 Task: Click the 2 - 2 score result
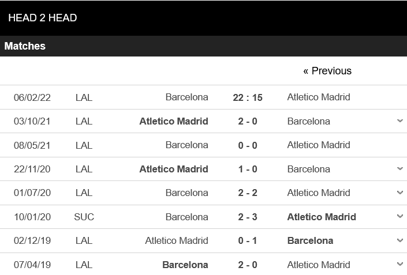point(248,193)
